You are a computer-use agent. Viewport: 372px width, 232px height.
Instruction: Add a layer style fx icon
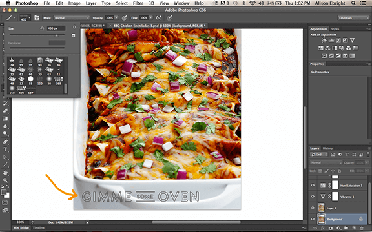tap(323, 228)
